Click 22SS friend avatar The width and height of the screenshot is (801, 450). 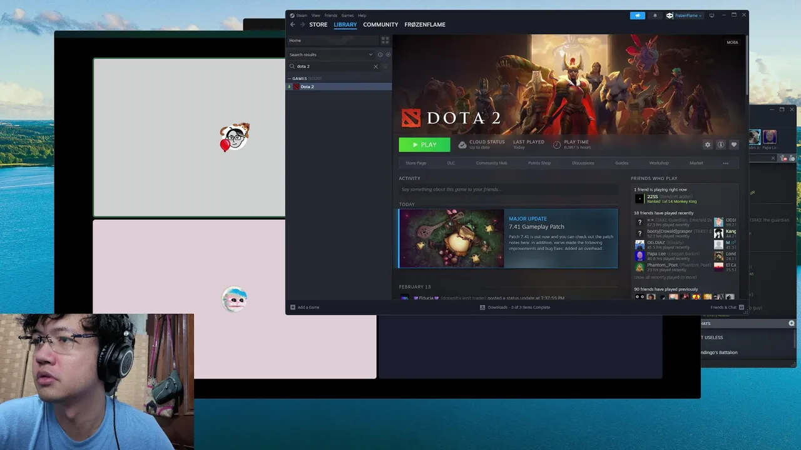click(640, 199)
